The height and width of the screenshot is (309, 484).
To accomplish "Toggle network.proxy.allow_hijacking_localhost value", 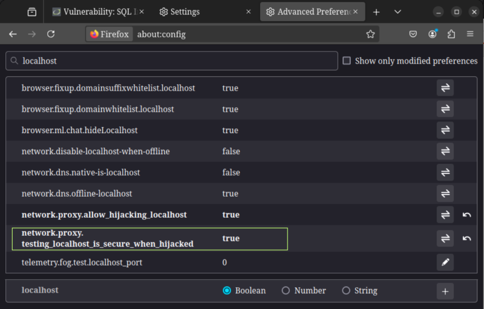I will 445,215.
